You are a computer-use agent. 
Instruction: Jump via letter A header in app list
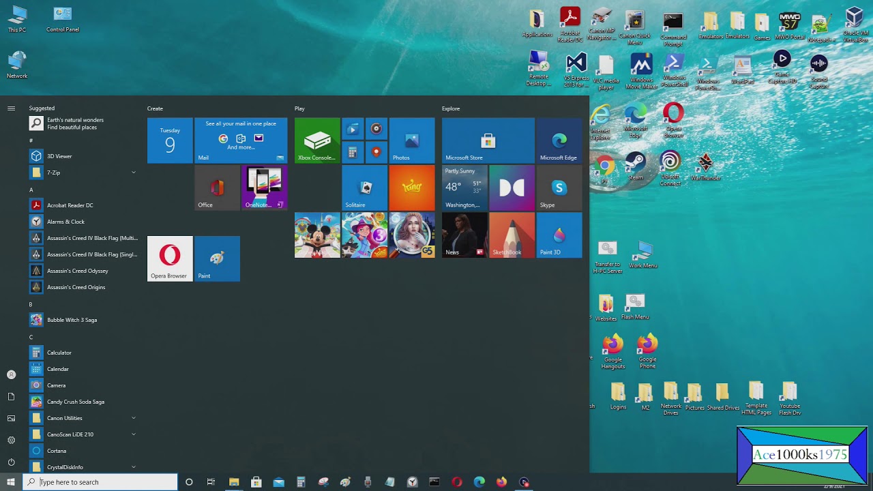click(x=31, y=190)
